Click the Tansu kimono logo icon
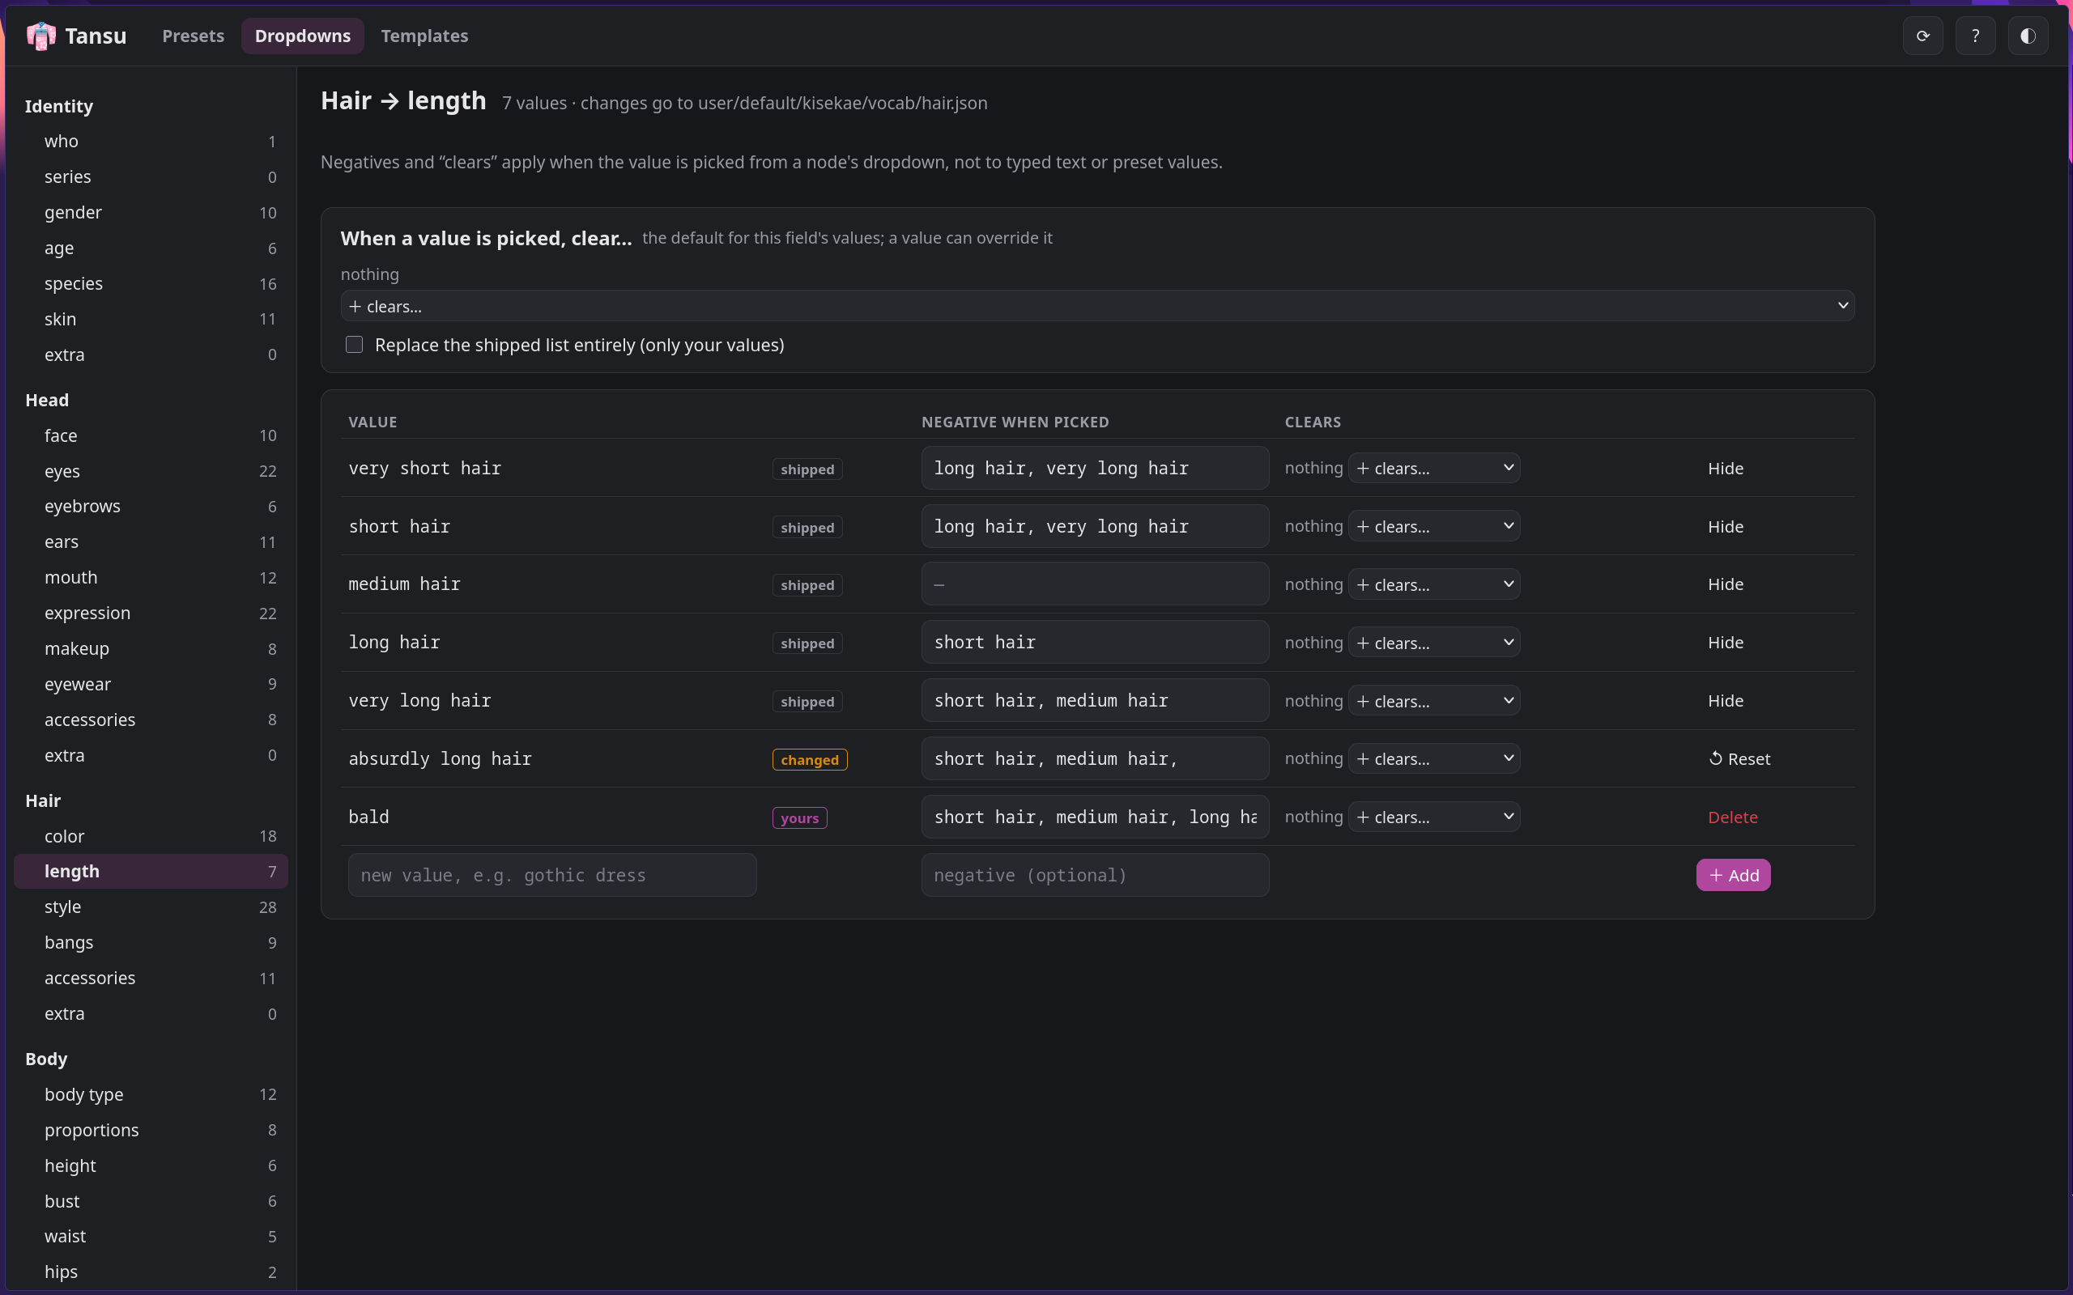The image size is (2073, 1295). 40,36
